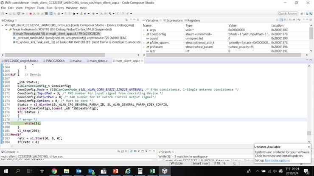Screen dimensions: 314x176
Task: Click the Save icon in main toolbar
Action: (x=10, y=14)
